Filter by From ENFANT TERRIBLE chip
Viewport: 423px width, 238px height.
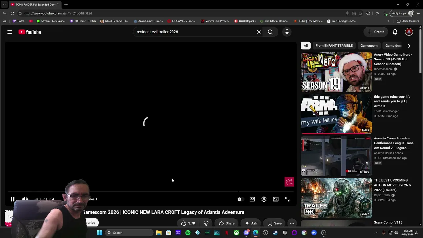click(x=334, y=46)
